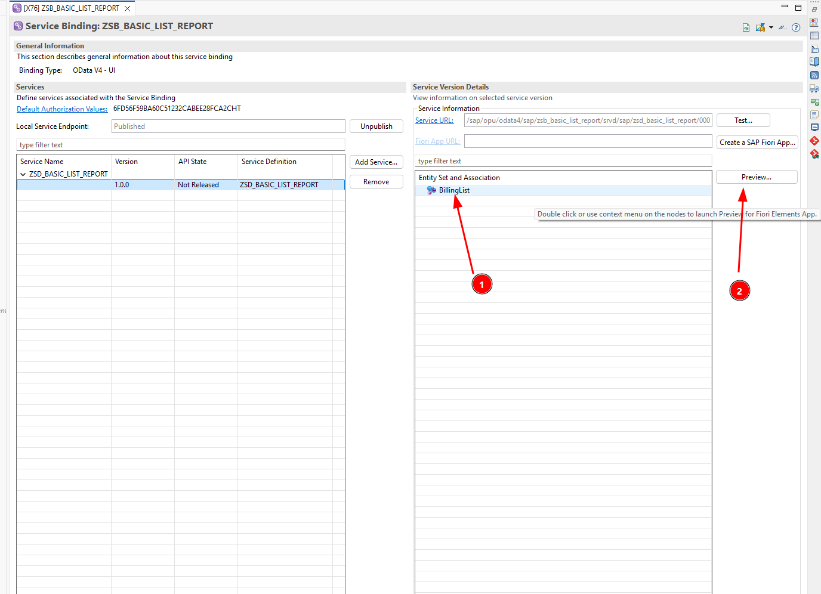The height and width of the screenshot is (594, 821).
Task: Open the red-marker view icon in right sidebar
Action: pos(814,22)
